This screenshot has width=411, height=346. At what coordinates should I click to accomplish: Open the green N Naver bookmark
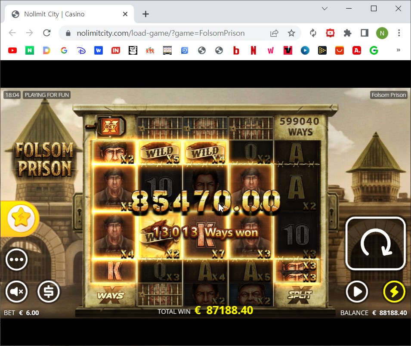[x=30, y=50]
